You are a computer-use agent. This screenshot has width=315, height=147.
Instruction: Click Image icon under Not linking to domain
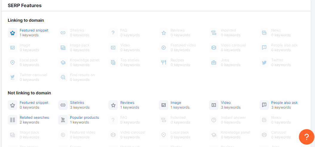(164, 105)
